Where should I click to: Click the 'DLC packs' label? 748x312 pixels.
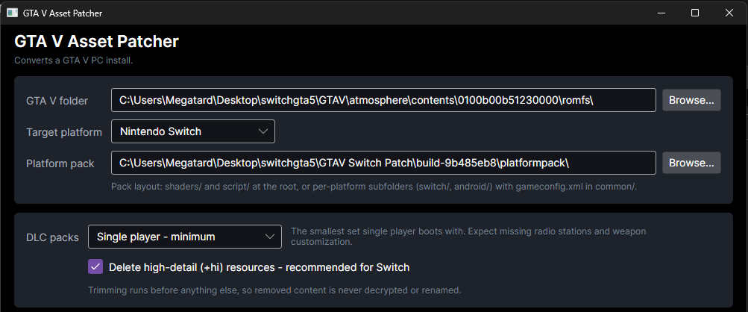coord(52,237)
